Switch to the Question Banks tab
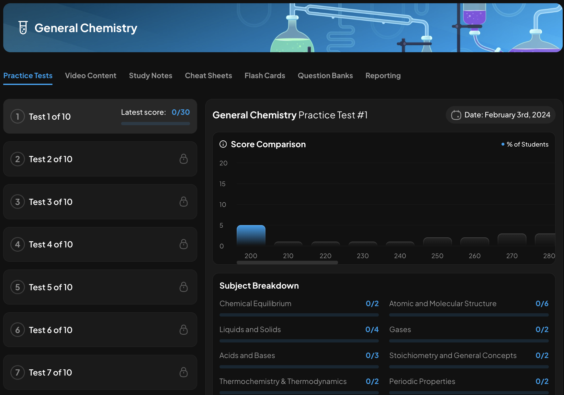Viewport: 564px width, 395px height. click(x=325, y=76)
